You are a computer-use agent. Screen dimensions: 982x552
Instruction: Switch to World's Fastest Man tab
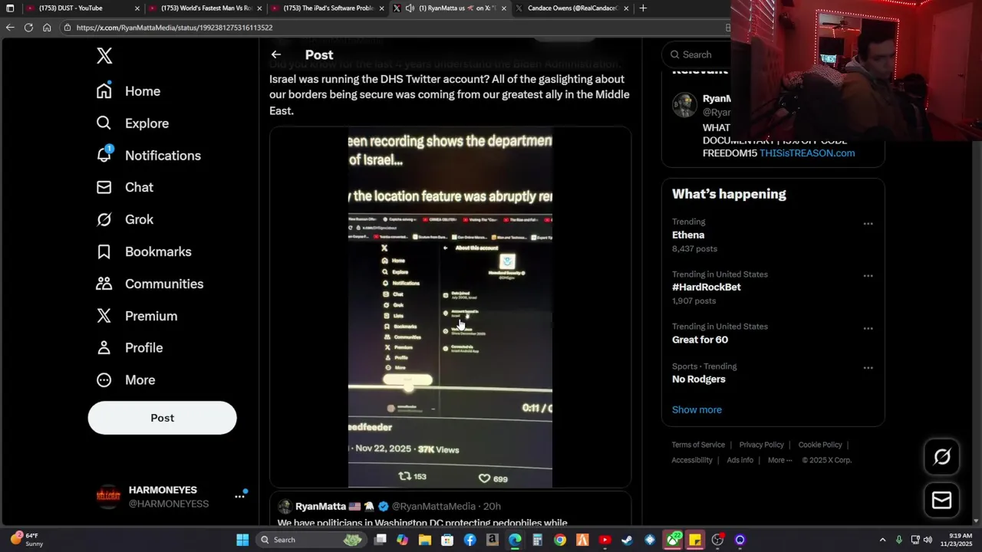point(206,8)
